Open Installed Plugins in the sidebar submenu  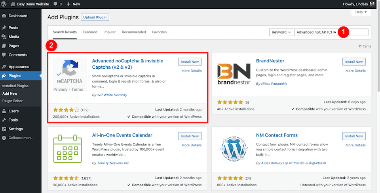pos(15,86)
